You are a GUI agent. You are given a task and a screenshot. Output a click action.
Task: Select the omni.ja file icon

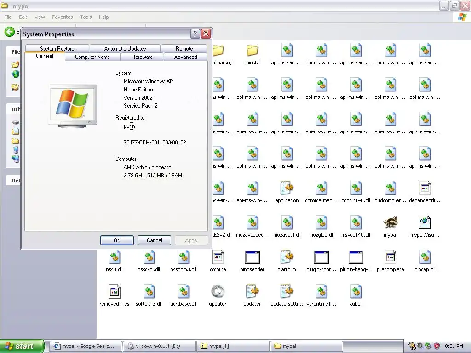218,257
